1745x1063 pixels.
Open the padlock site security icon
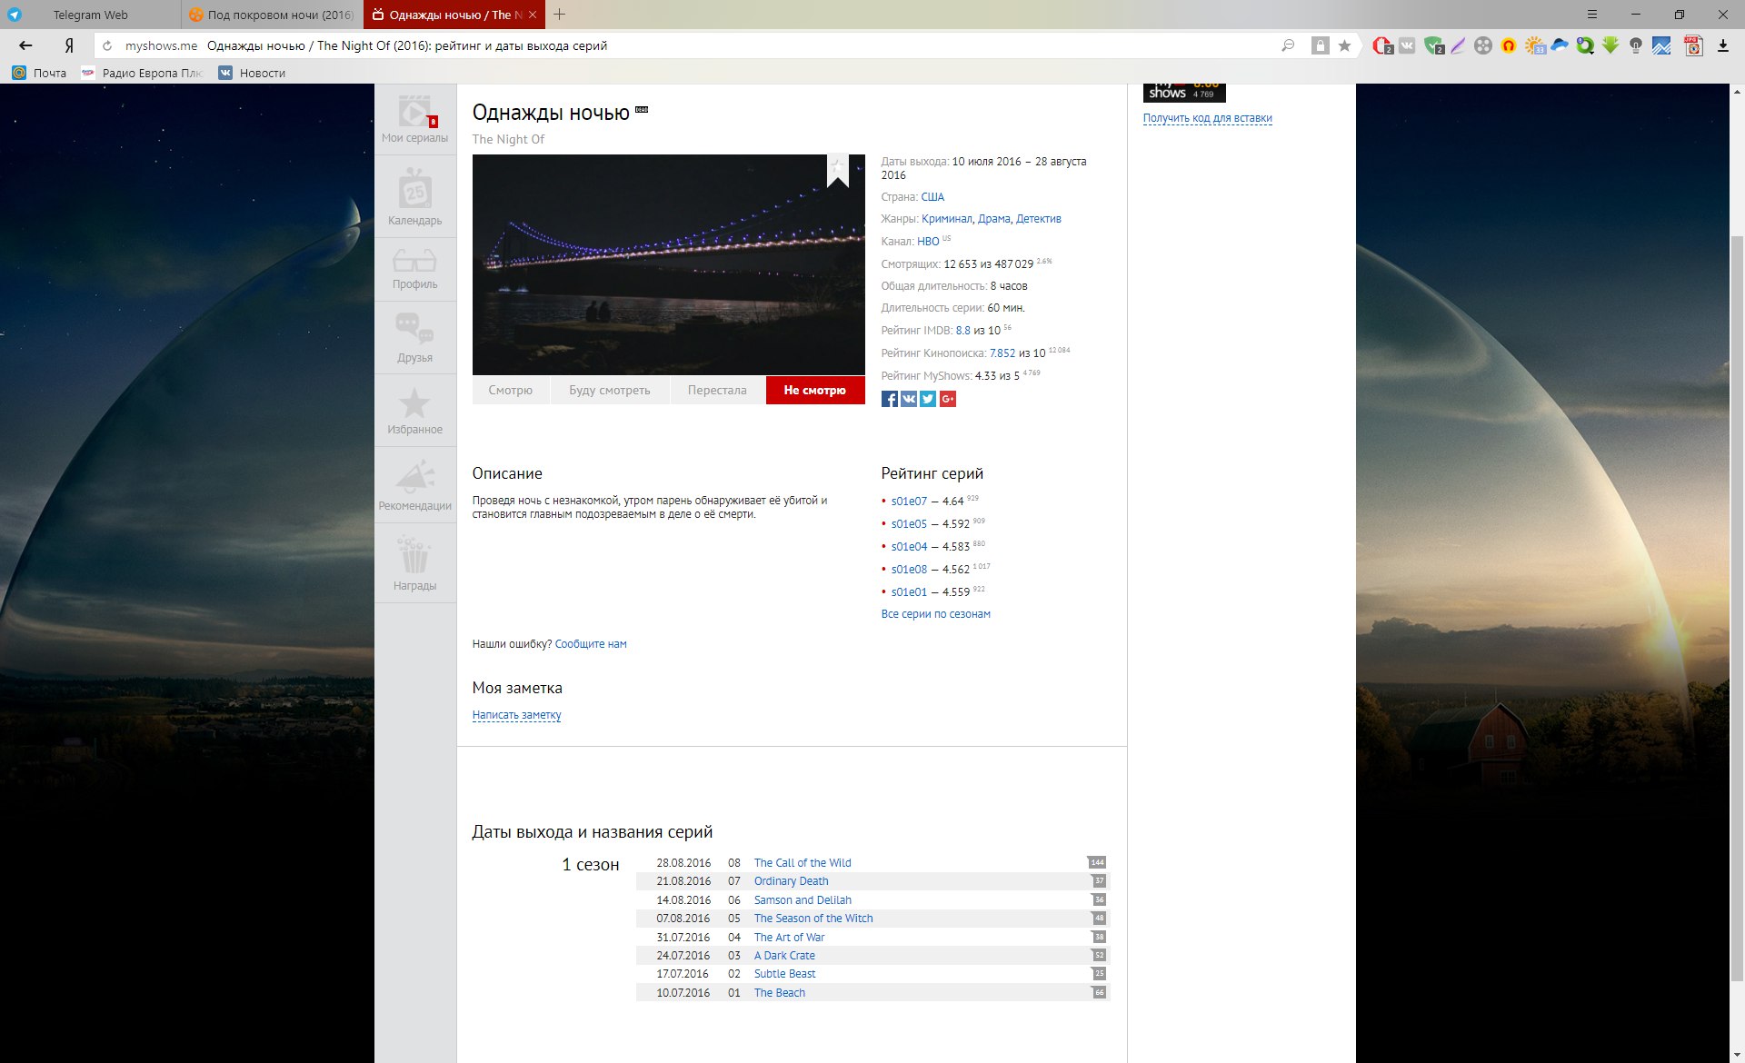pyautogui.click(x=1320, y=45)
